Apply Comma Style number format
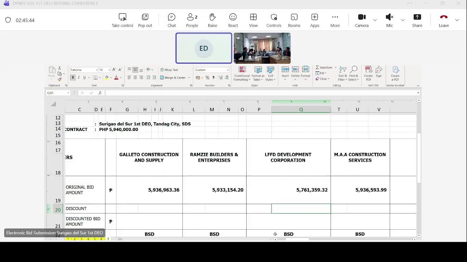 [x=213, y=78]
